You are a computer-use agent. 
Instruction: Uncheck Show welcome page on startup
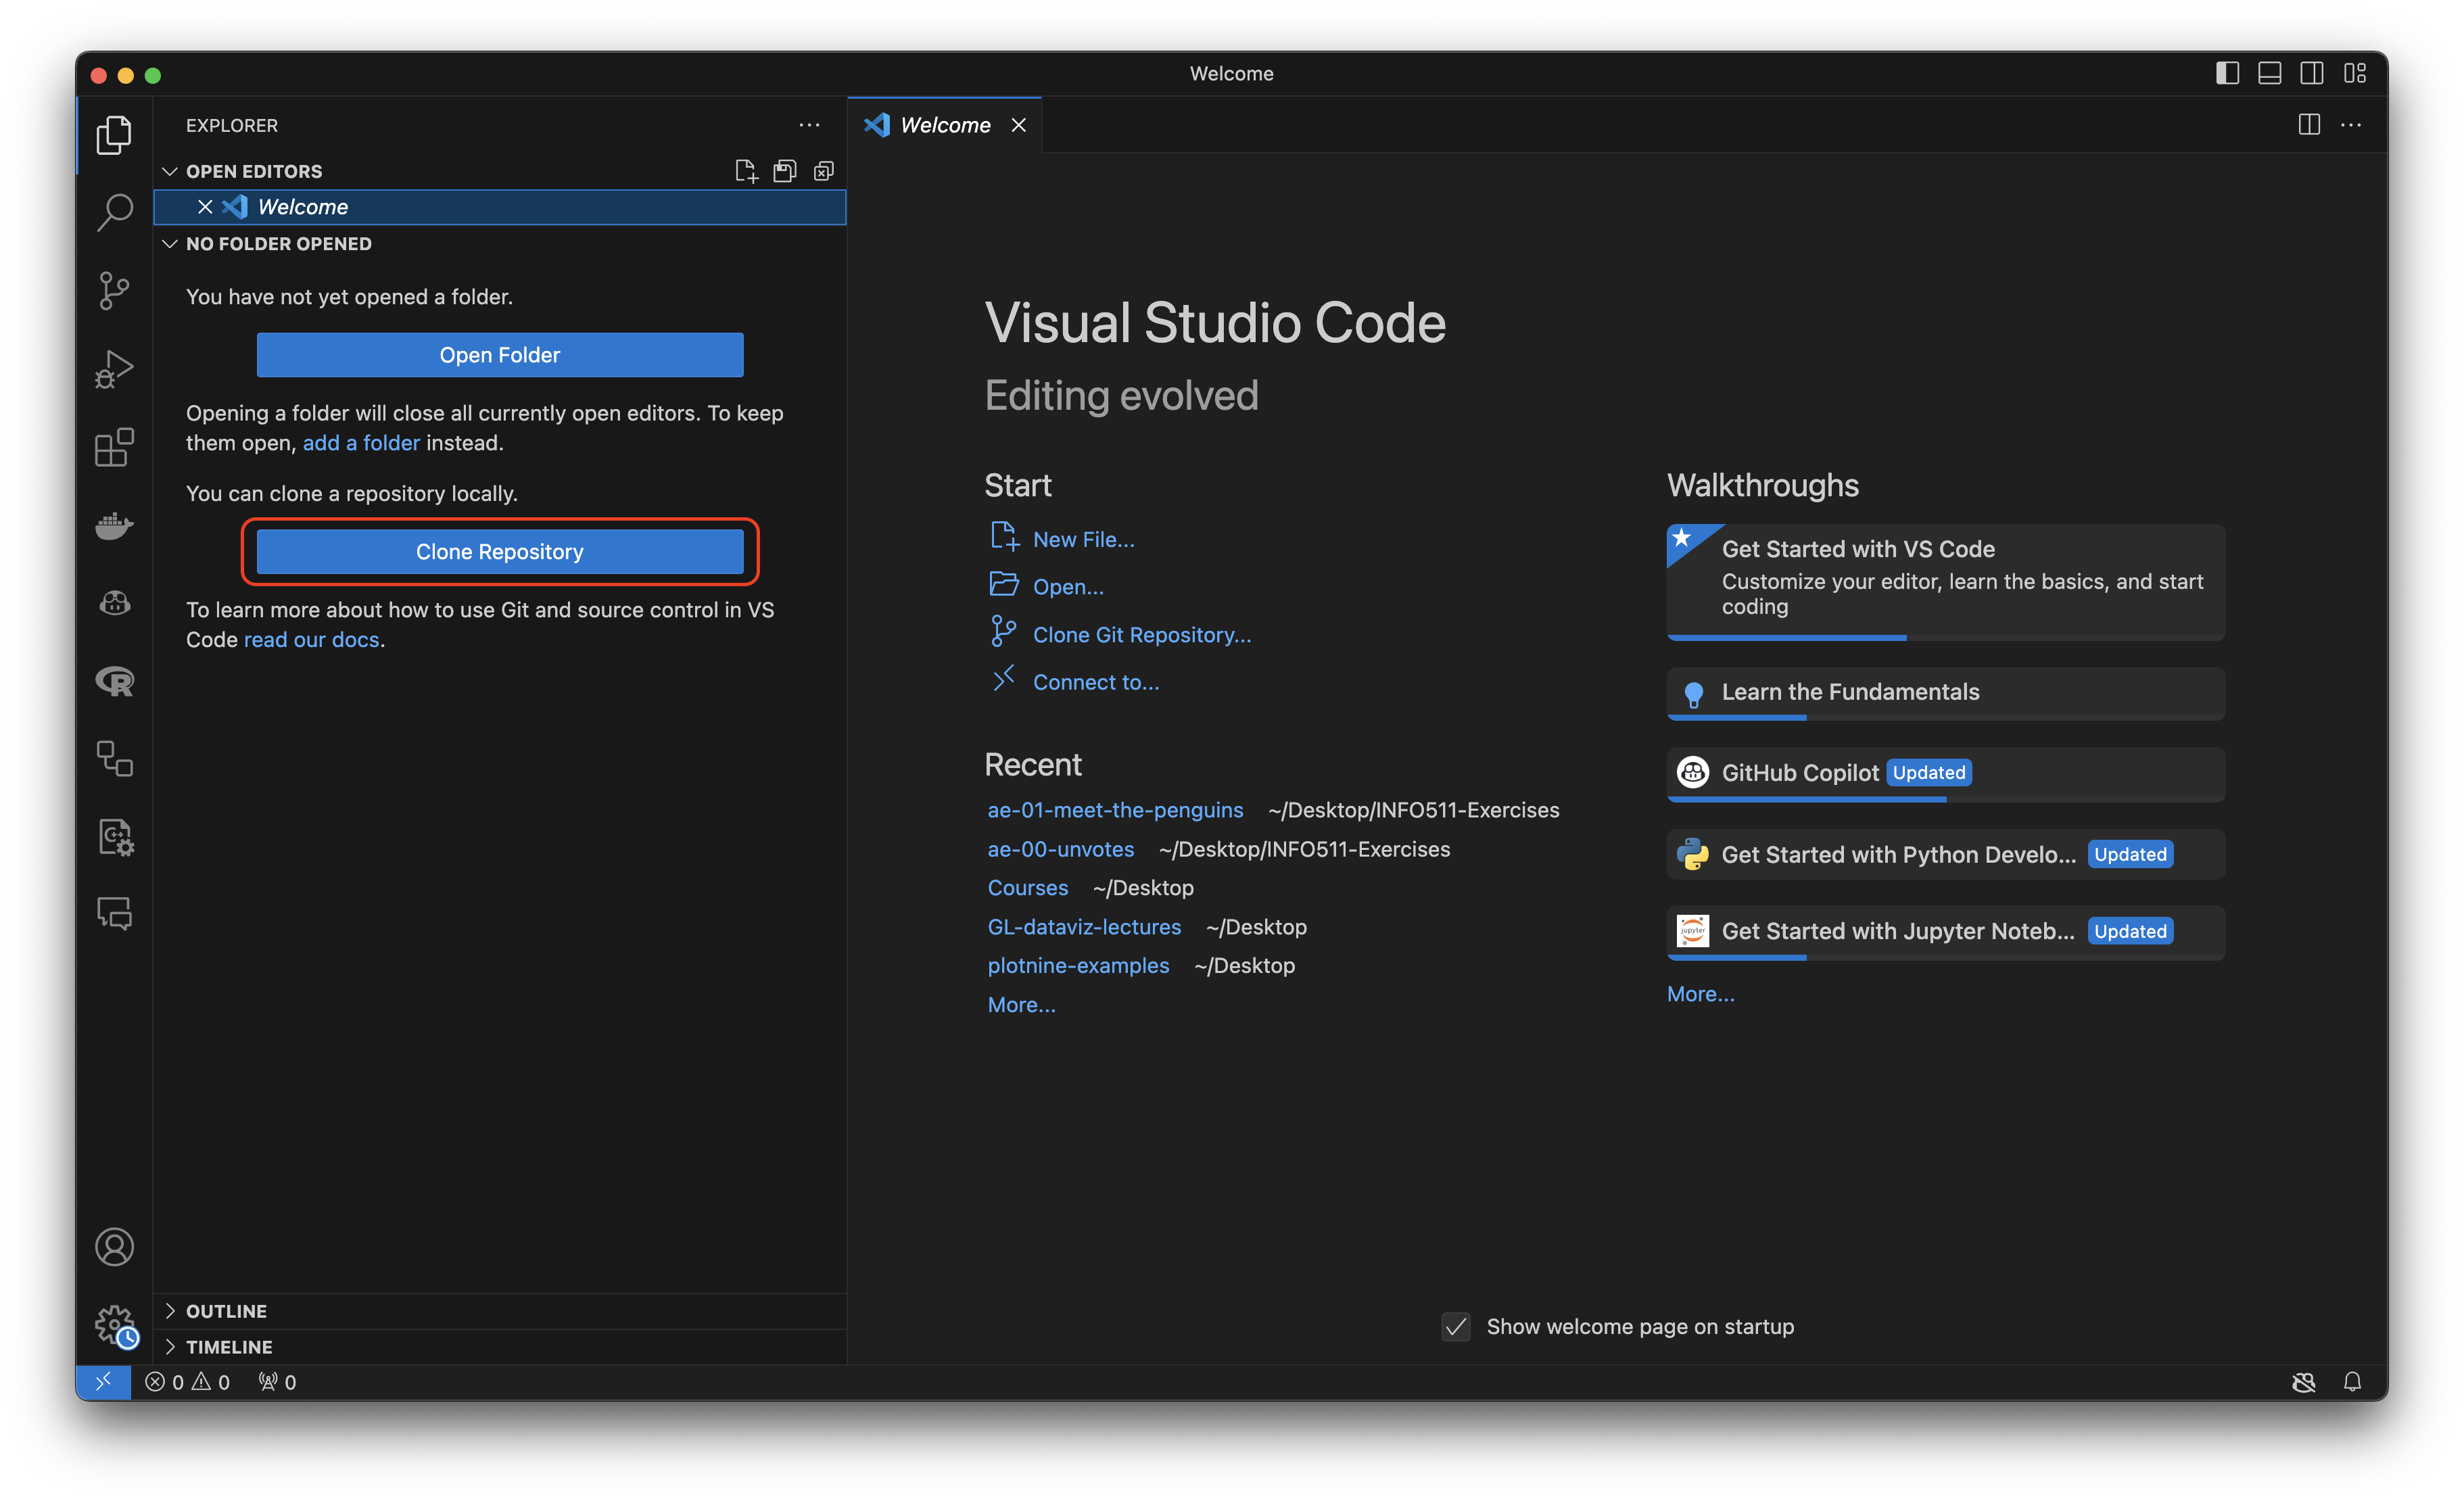(x=1456, y=1327)
